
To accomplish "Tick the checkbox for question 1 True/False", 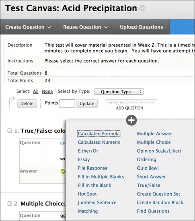I will (10, 131).
